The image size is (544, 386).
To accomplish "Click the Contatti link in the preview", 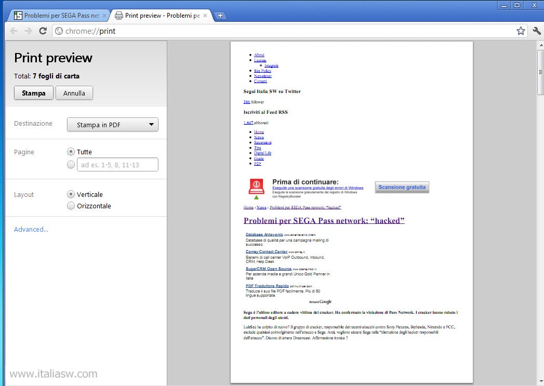I will (x=260, y=81).
